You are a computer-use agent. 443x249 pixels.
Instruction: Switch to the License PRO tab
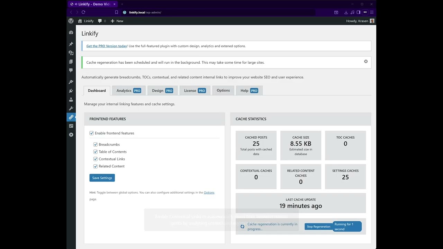195,91
